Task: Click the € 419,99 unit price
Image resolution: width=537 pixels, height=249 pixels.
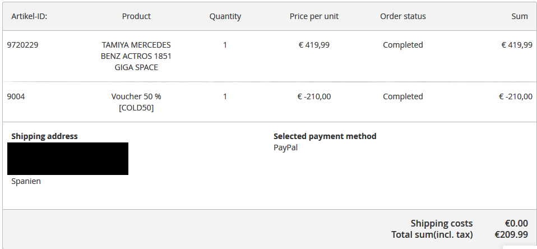Action: (x=314, y=45)
